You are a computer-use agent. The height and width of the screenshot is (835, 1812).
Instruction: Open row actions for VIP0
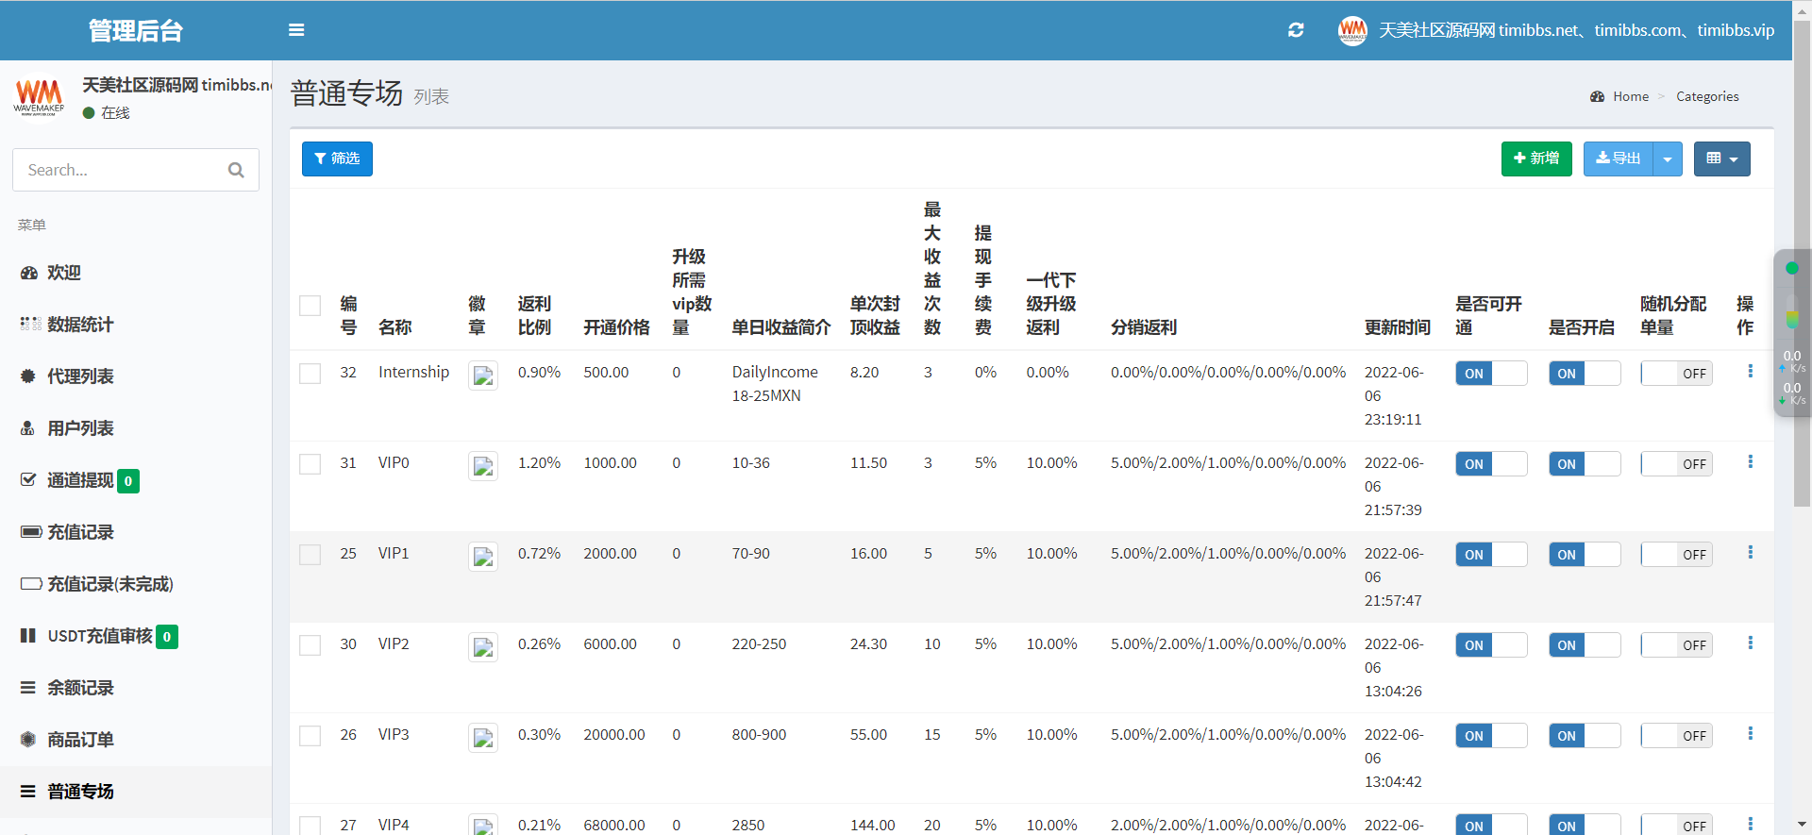tap(1750, 461)
